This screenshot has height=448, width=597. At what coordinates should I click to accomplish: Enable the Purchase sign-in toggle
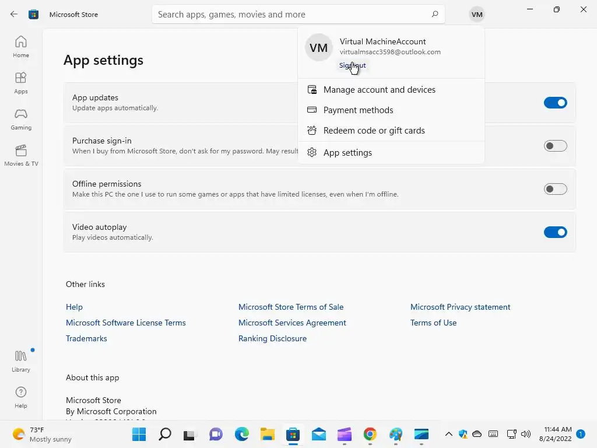(555, 146)
